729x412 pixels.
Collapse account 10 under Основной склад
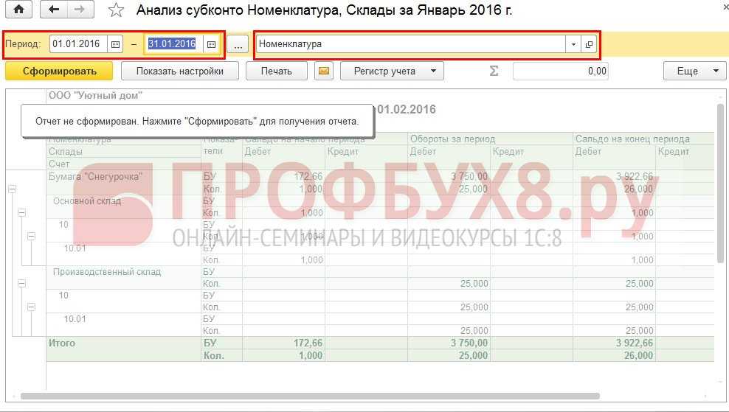[x=31, y=237]
